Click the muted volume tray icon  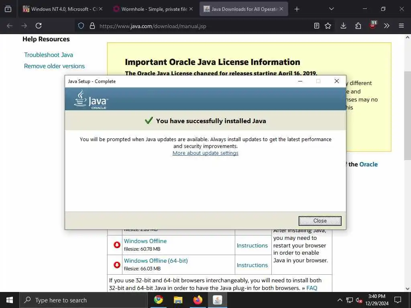pos(359,300)
